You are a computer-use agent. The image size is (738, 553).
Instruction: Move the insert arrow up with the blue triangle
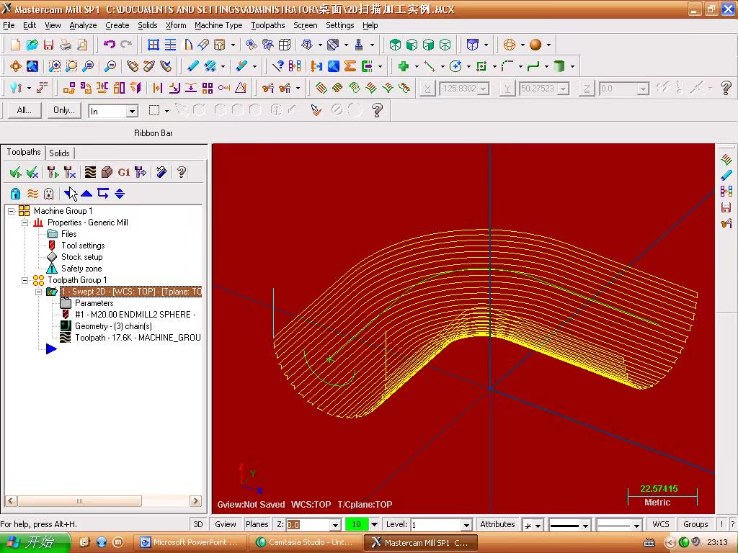86,193
